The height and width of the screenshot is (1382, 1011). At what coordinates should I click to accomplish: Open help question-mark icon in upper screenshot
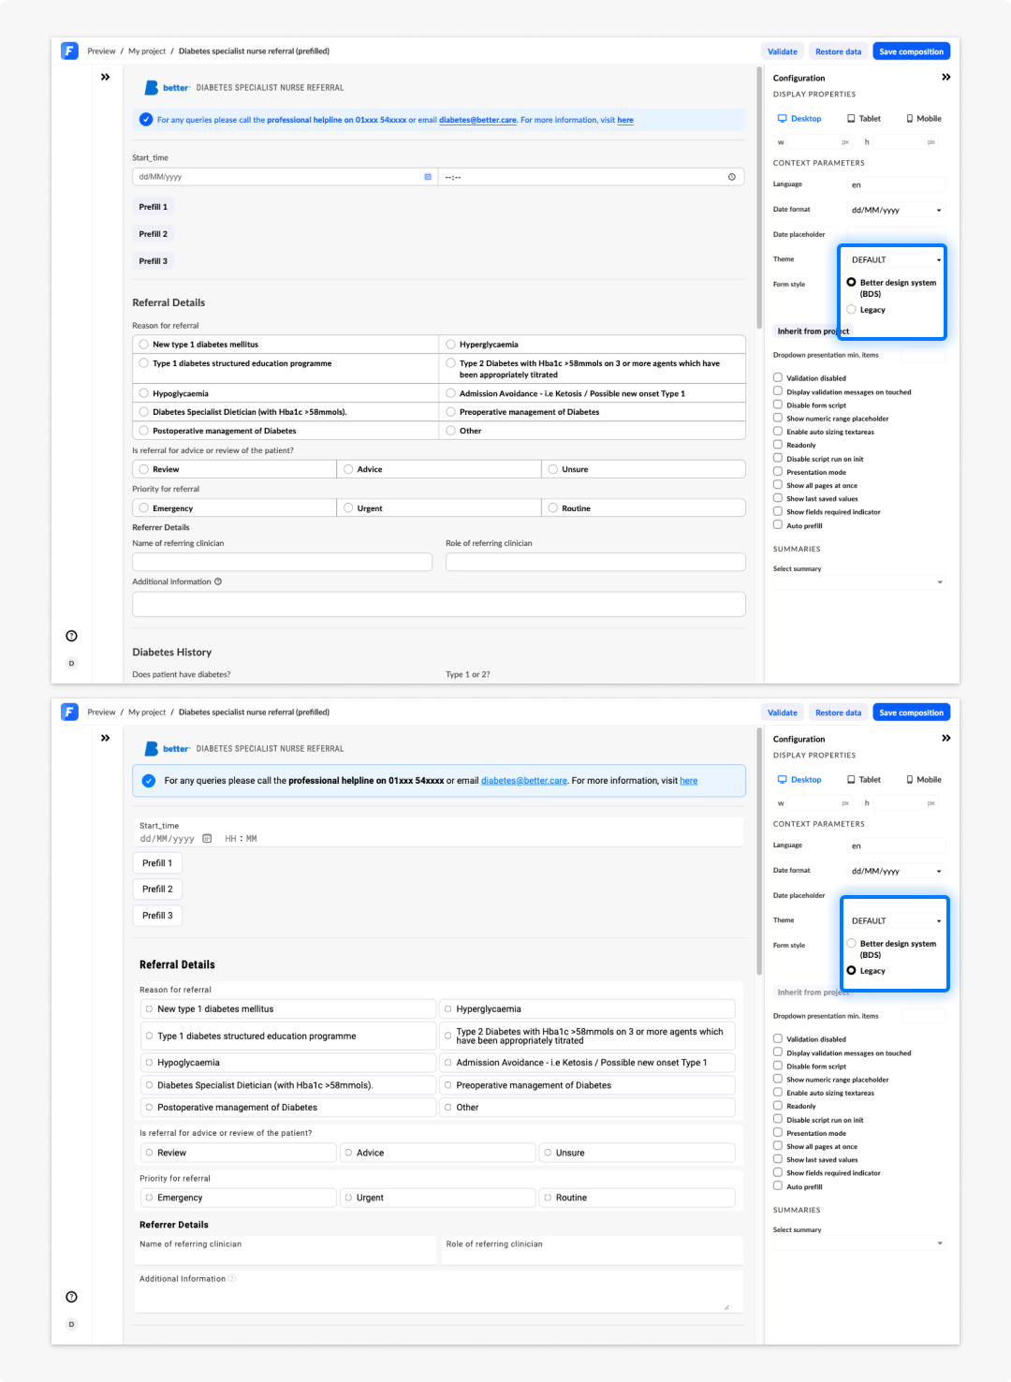(71, 636)
